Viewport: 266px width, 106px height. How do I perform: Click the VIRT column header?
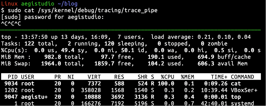[94, 77]
